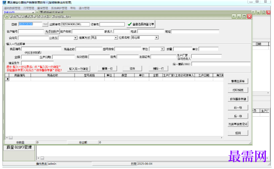
Task: Go to next record with 后一张
Action: (238, 116)
